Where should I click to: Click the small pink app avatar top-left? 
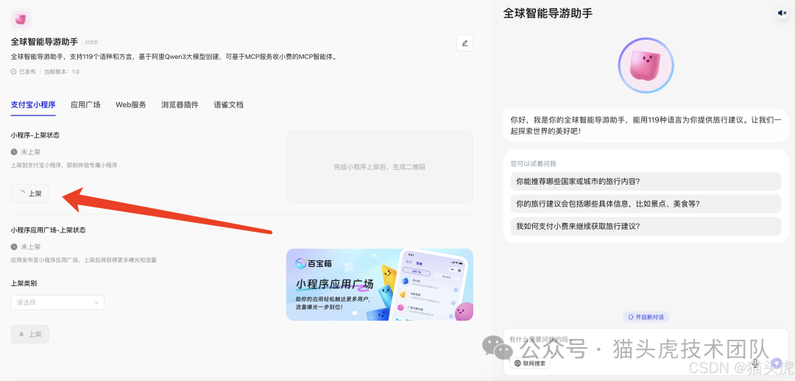pos(21,19)
